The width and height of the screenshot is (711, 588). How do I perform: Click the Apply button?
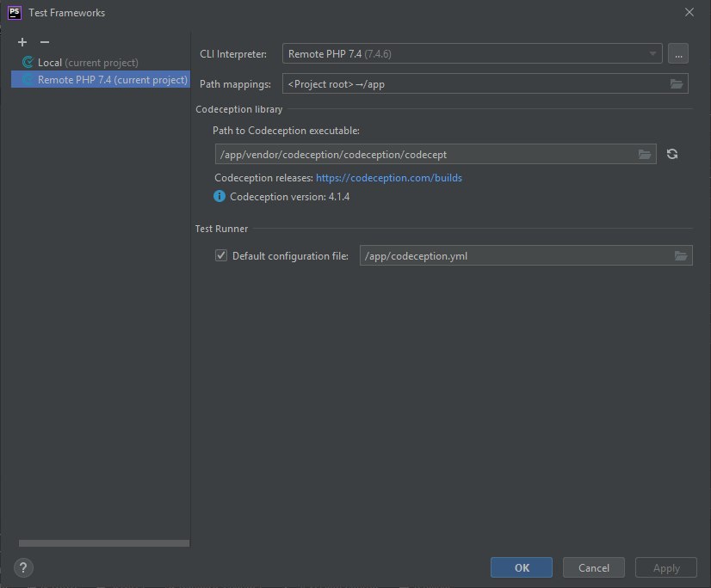click(665, 567)
